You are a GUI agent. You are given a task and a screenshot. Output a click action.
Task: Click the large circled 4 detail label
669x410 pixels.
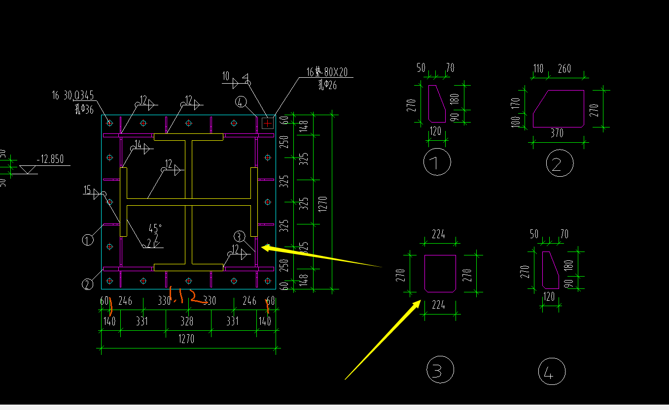[552, 372]
